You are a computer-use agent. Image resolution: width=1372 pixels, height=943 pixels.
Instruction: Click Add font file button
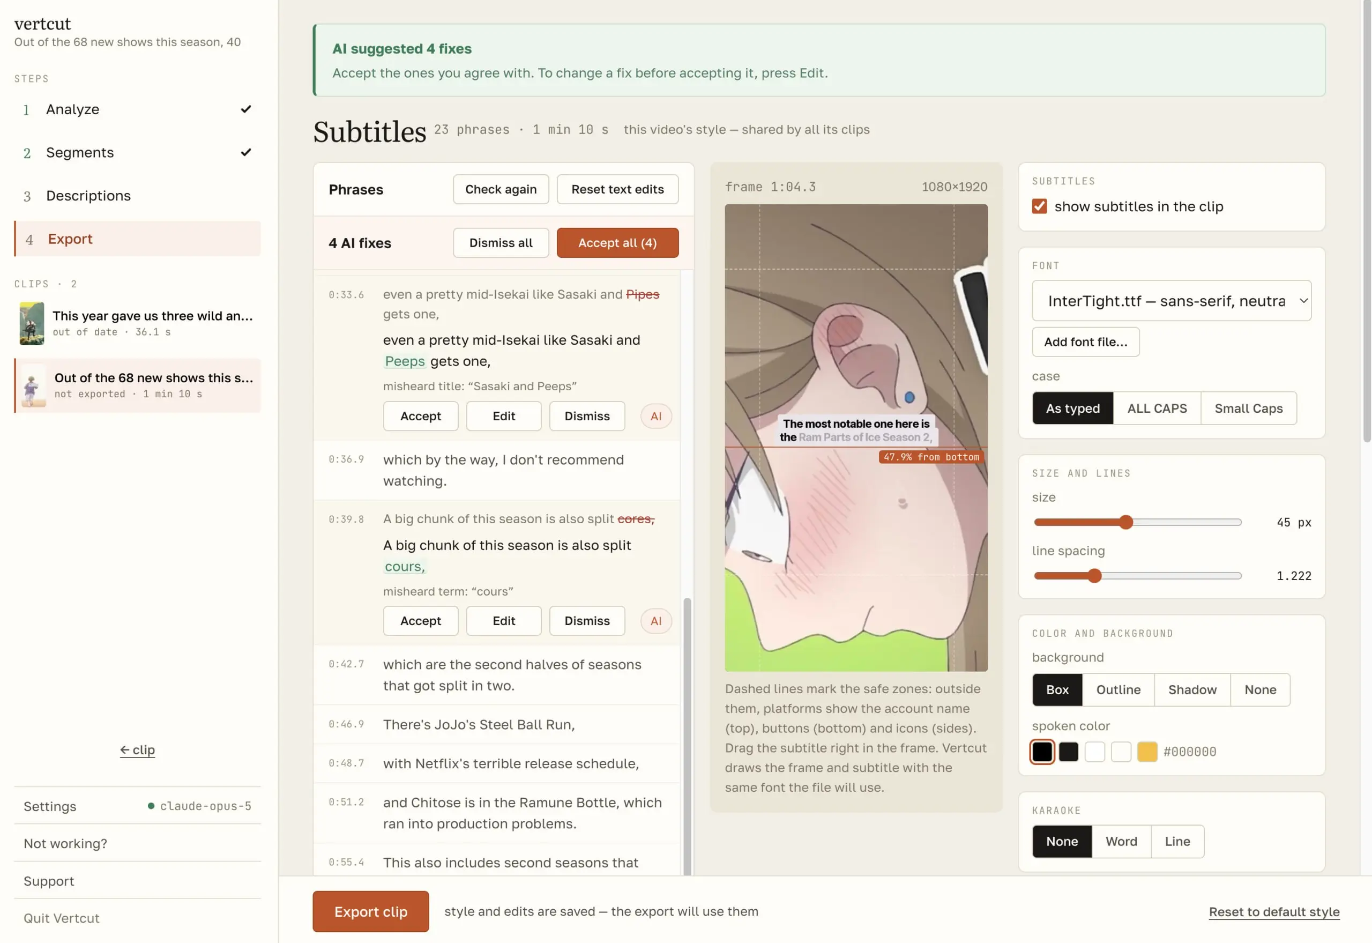[1085, 341]
